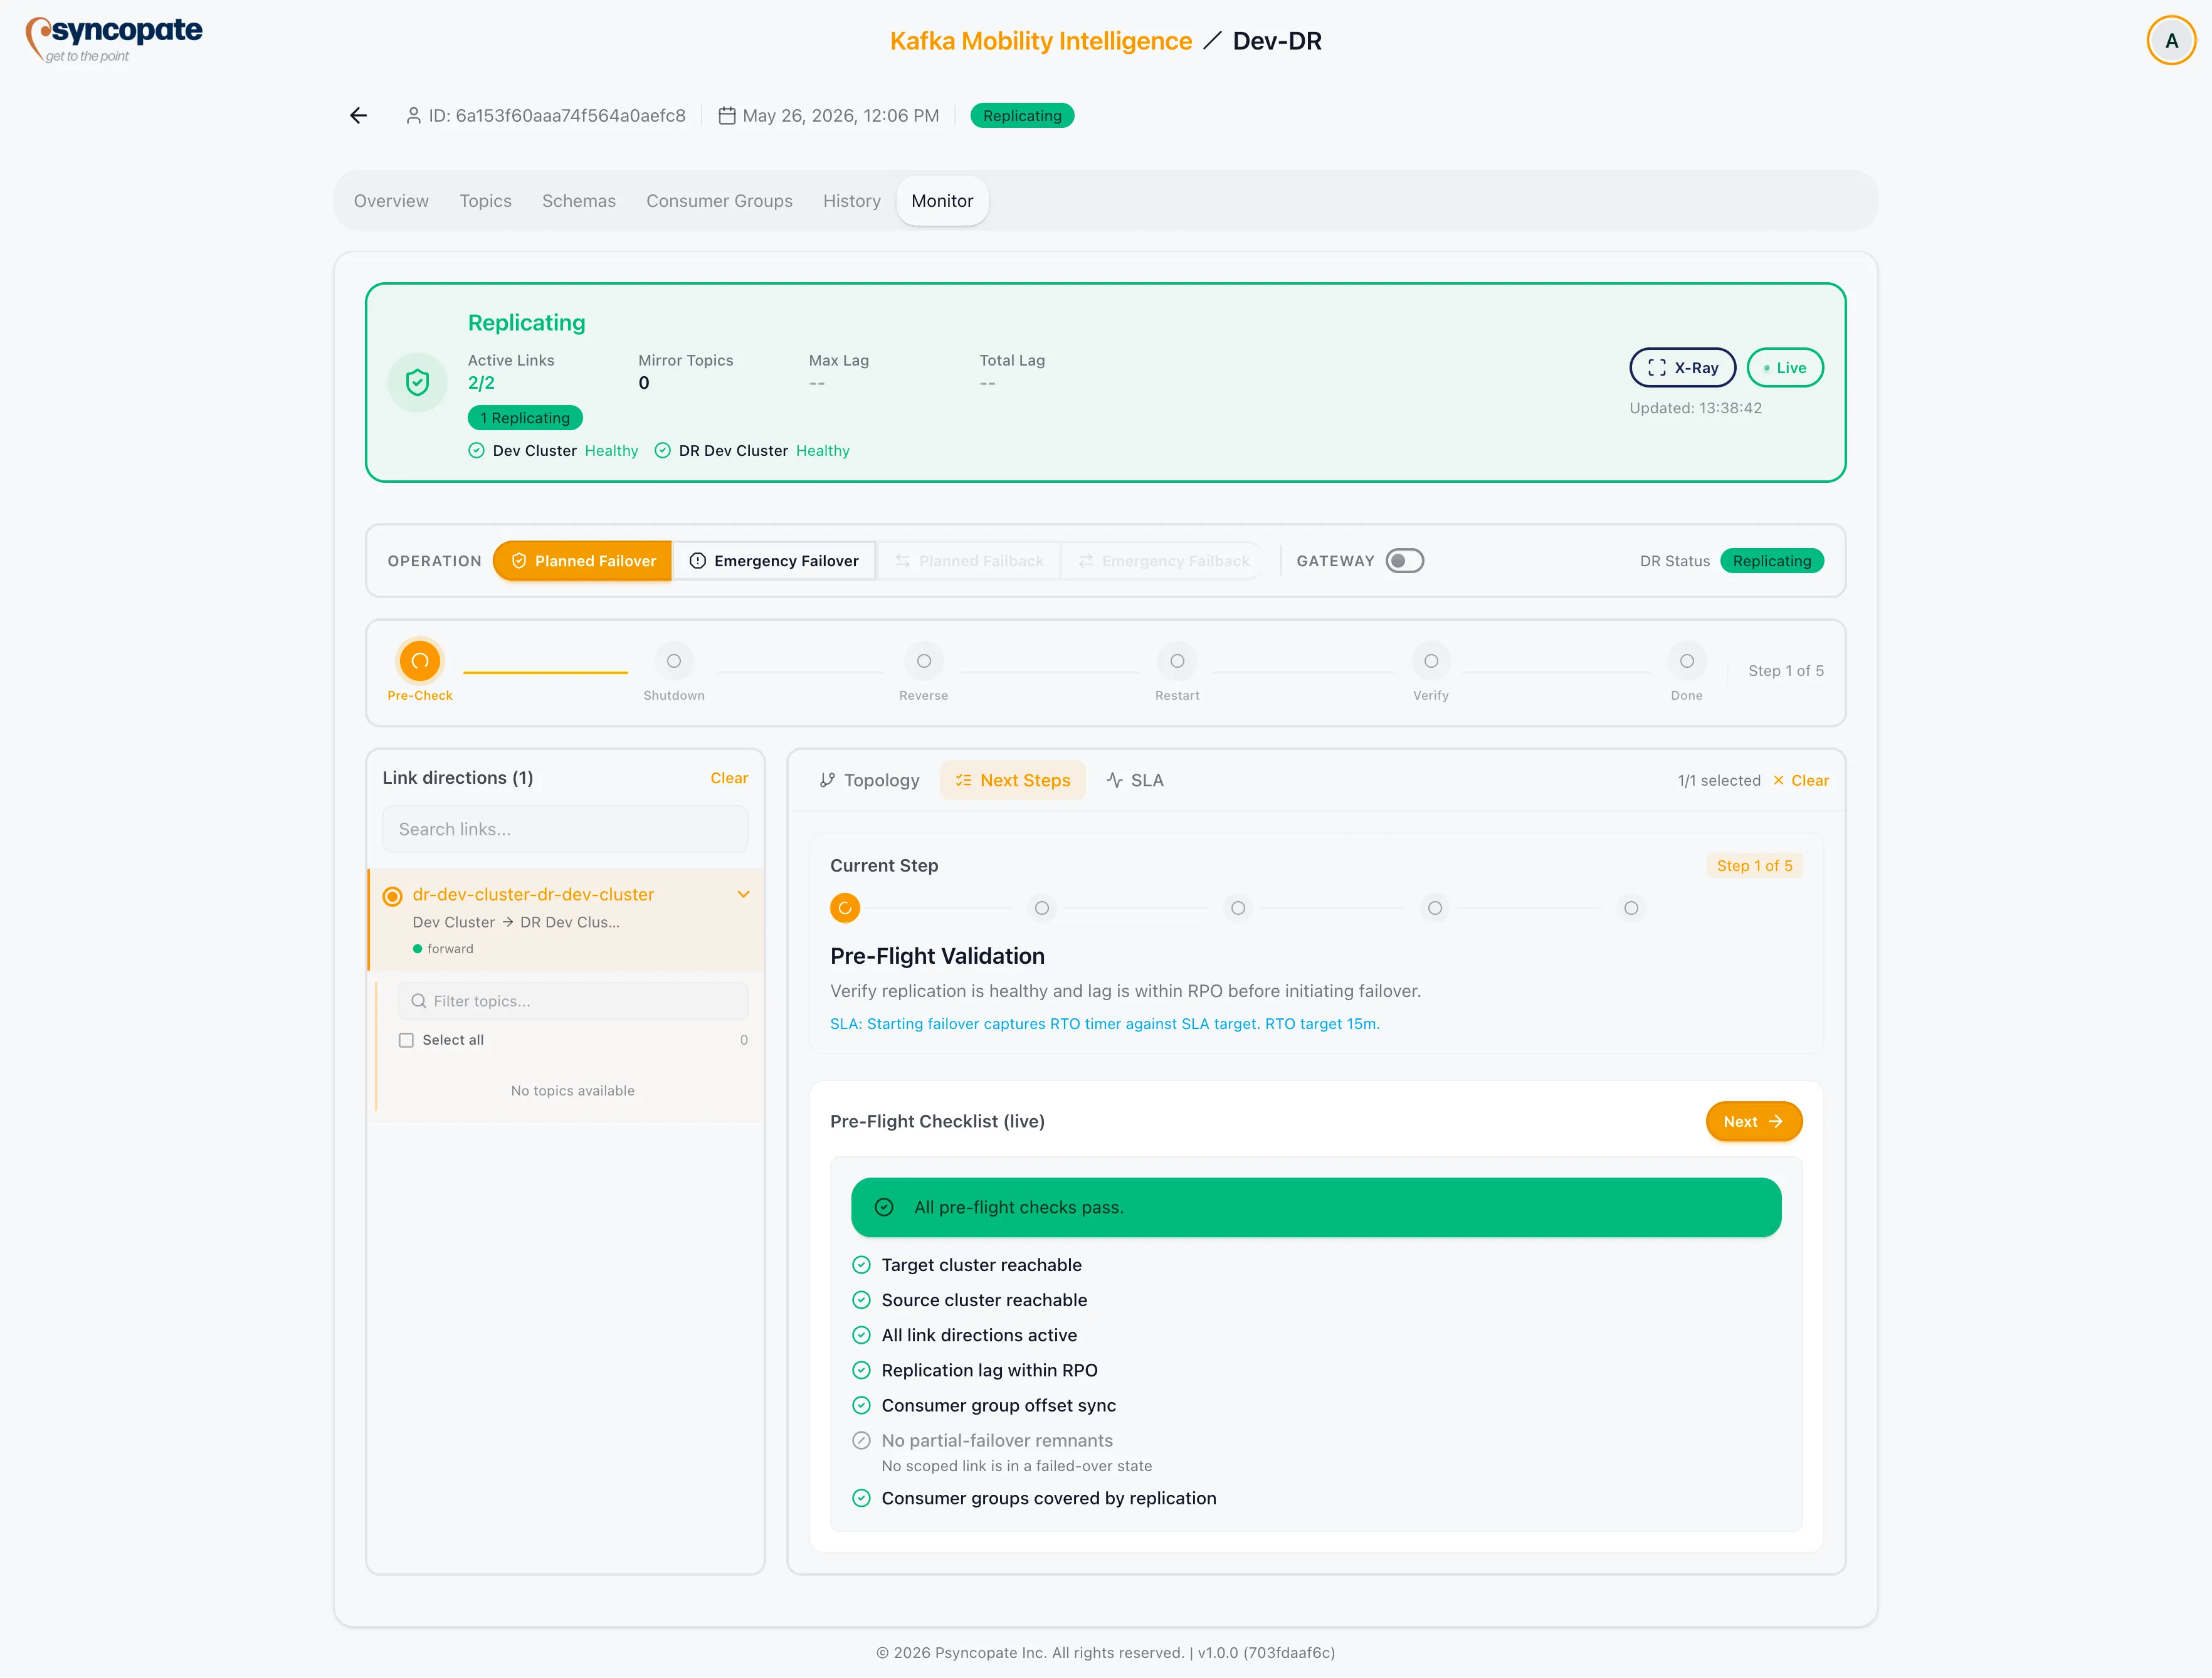Click the DR Dev Cluster health check icon
The image size is (2212, 1678).
(x=662, y=451)
